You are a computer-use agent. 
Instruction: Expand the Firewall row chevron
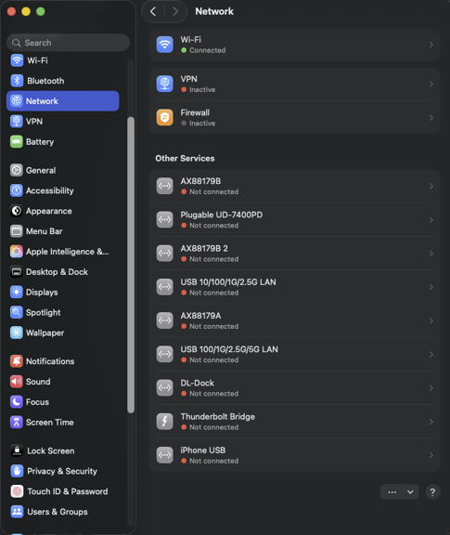point(431,118)
